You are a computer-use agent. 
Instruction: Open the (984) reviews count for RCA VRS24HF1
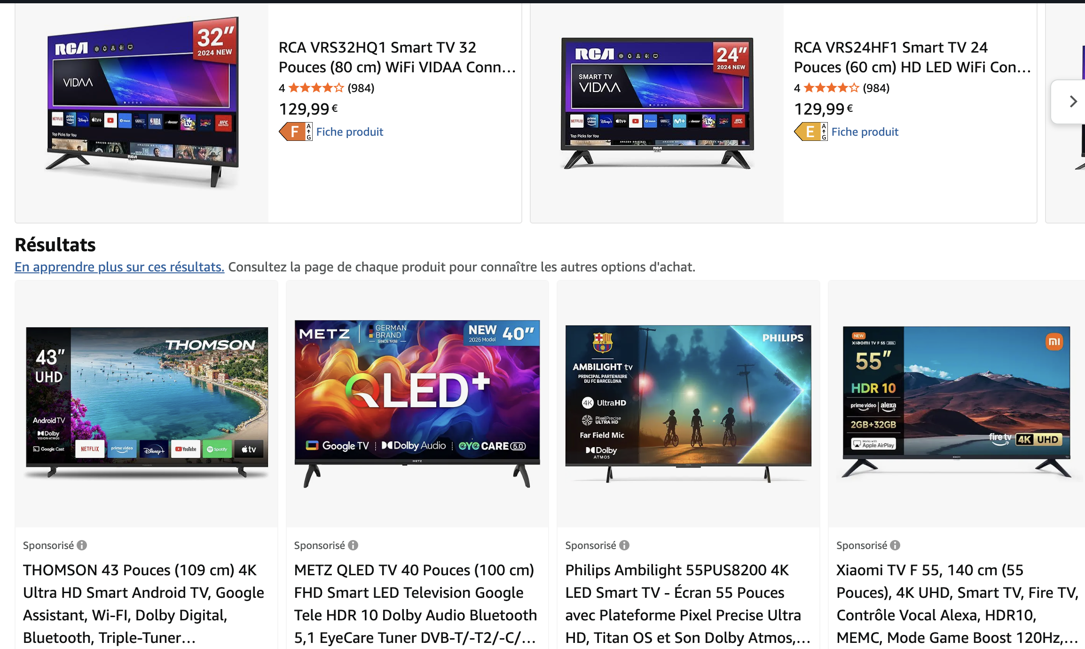(876, 88)
